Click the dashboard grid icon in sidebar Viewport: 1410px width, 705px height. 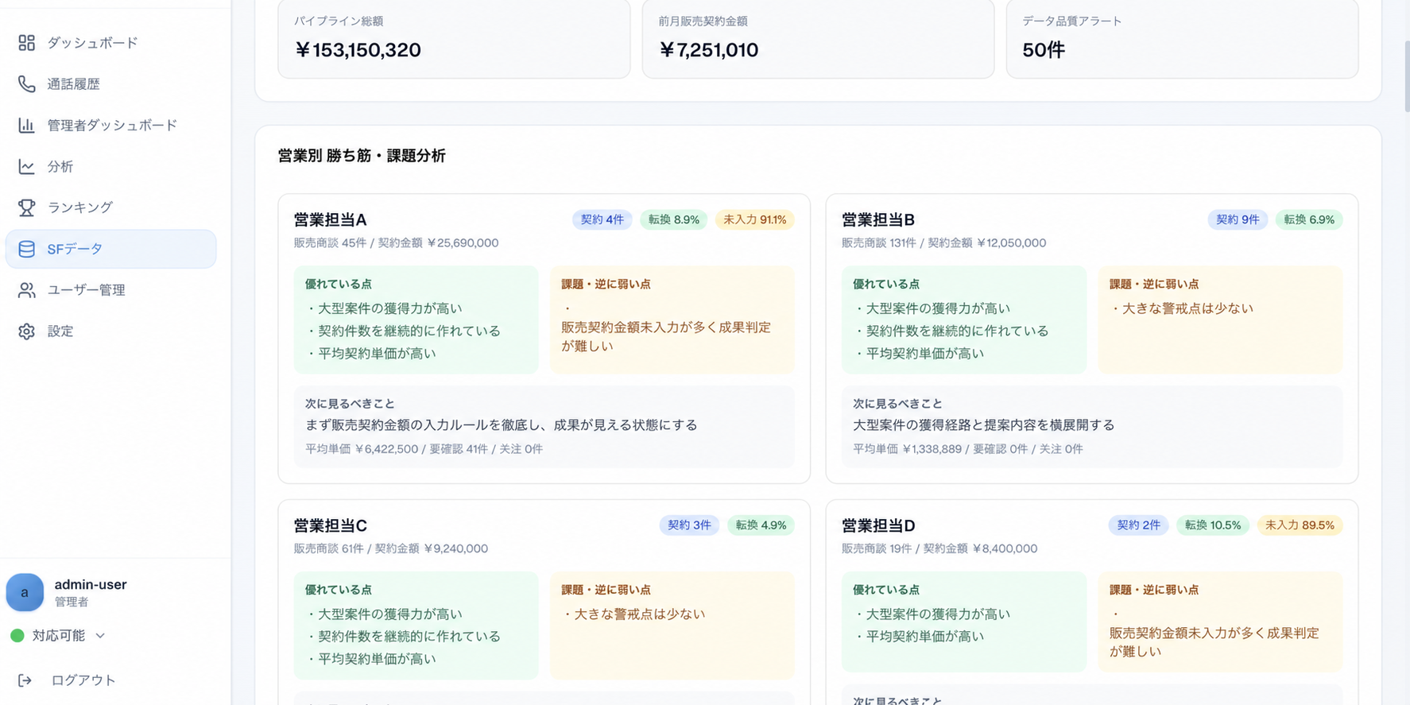(26, 43)
